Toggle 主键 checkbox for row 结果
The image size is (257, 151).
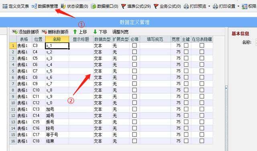tap(186, 141)
